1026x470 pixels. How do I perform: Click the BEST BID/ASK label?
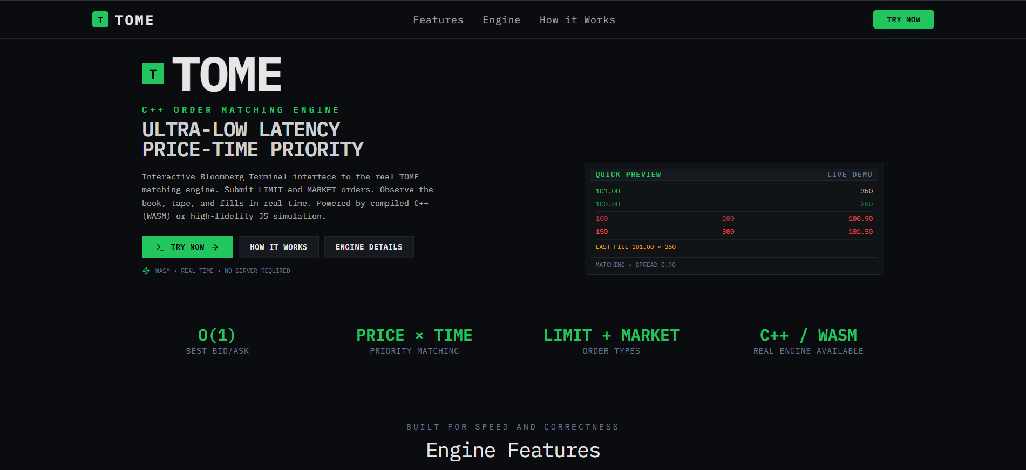[218, 351]
